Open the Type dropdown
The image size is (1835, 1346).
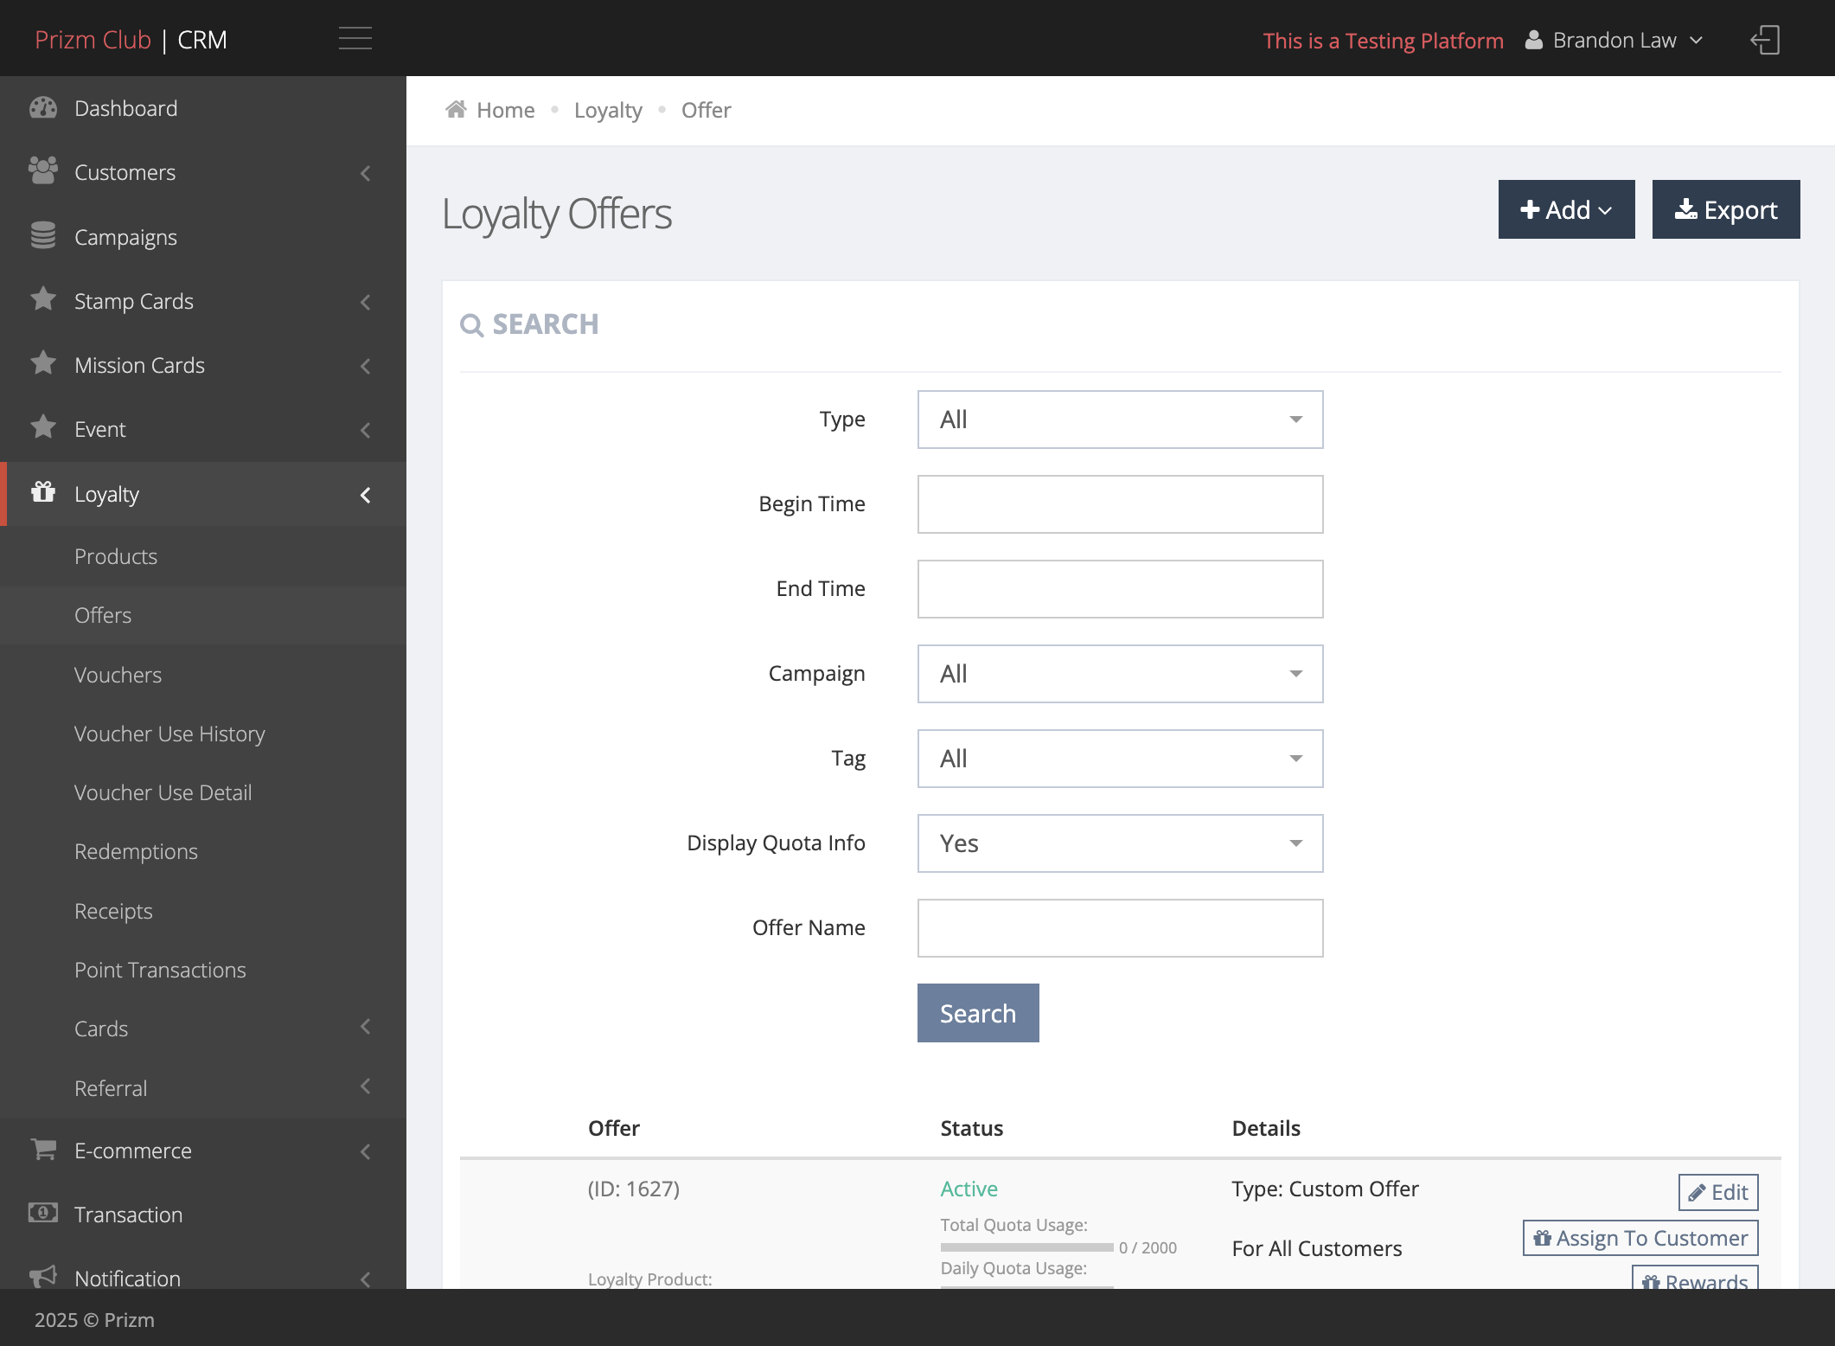tap(1120, 420)
